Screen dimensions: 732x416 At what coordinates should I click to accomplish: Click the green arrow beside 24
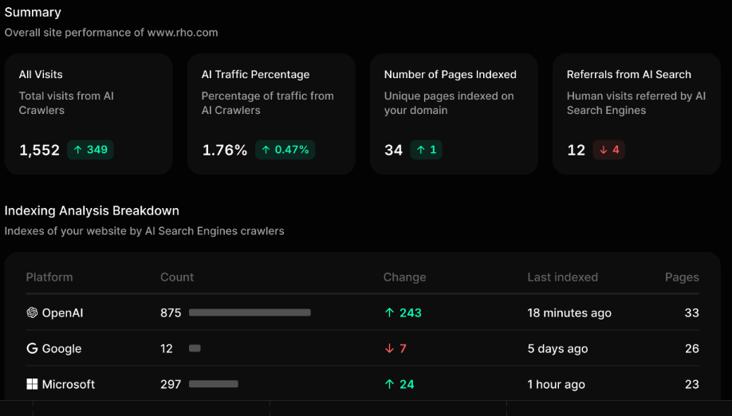coord(389,384)
